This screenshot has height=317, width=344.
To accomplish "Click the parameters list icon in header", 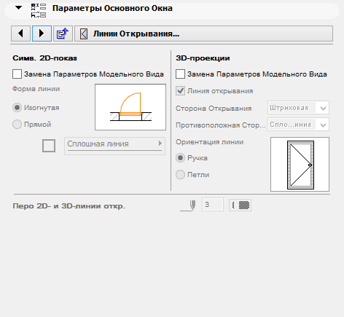I will tap(39, 10).
